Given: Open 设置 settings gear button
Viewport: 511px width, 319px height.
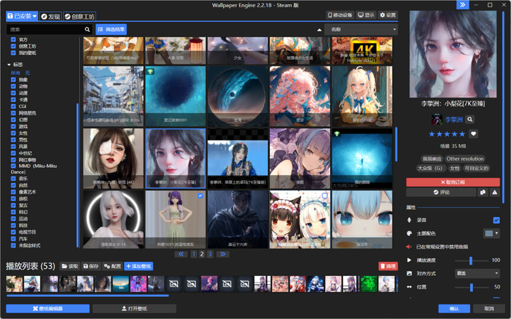Looking at the screenshot, I should pyautogui.click(x=388, y=15).
